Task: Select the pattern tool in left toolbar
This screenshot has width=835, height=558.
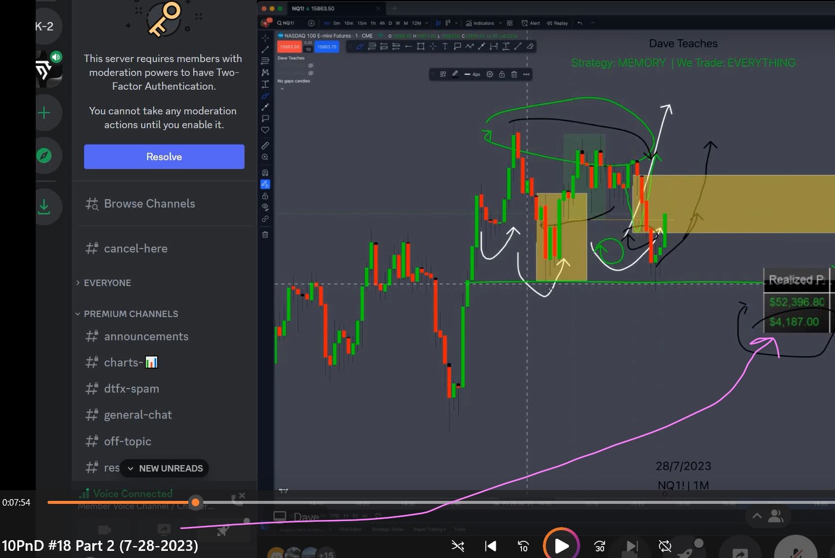Action: pos(265,72)
